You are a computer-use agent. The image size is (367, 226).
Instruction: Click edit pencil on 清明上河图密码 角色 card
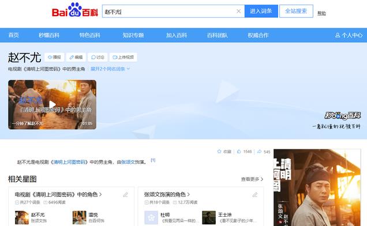click(x=125, y=195)
